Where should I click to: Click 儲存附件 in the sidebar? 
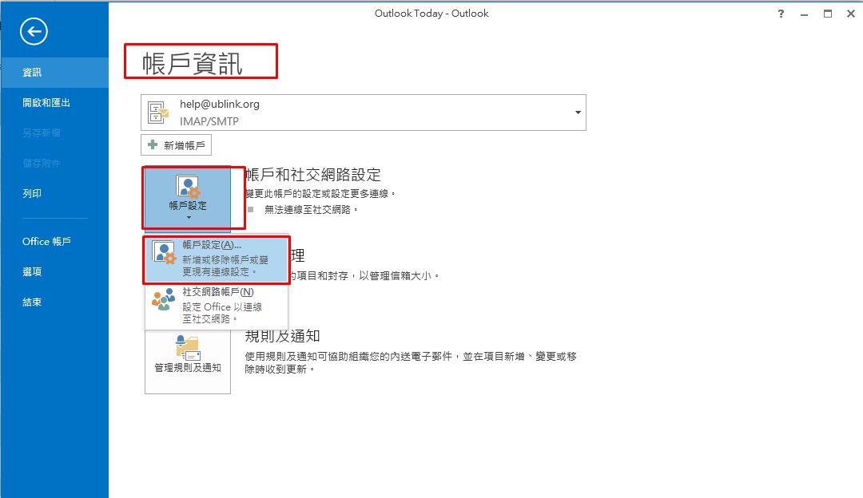point(42,164)
